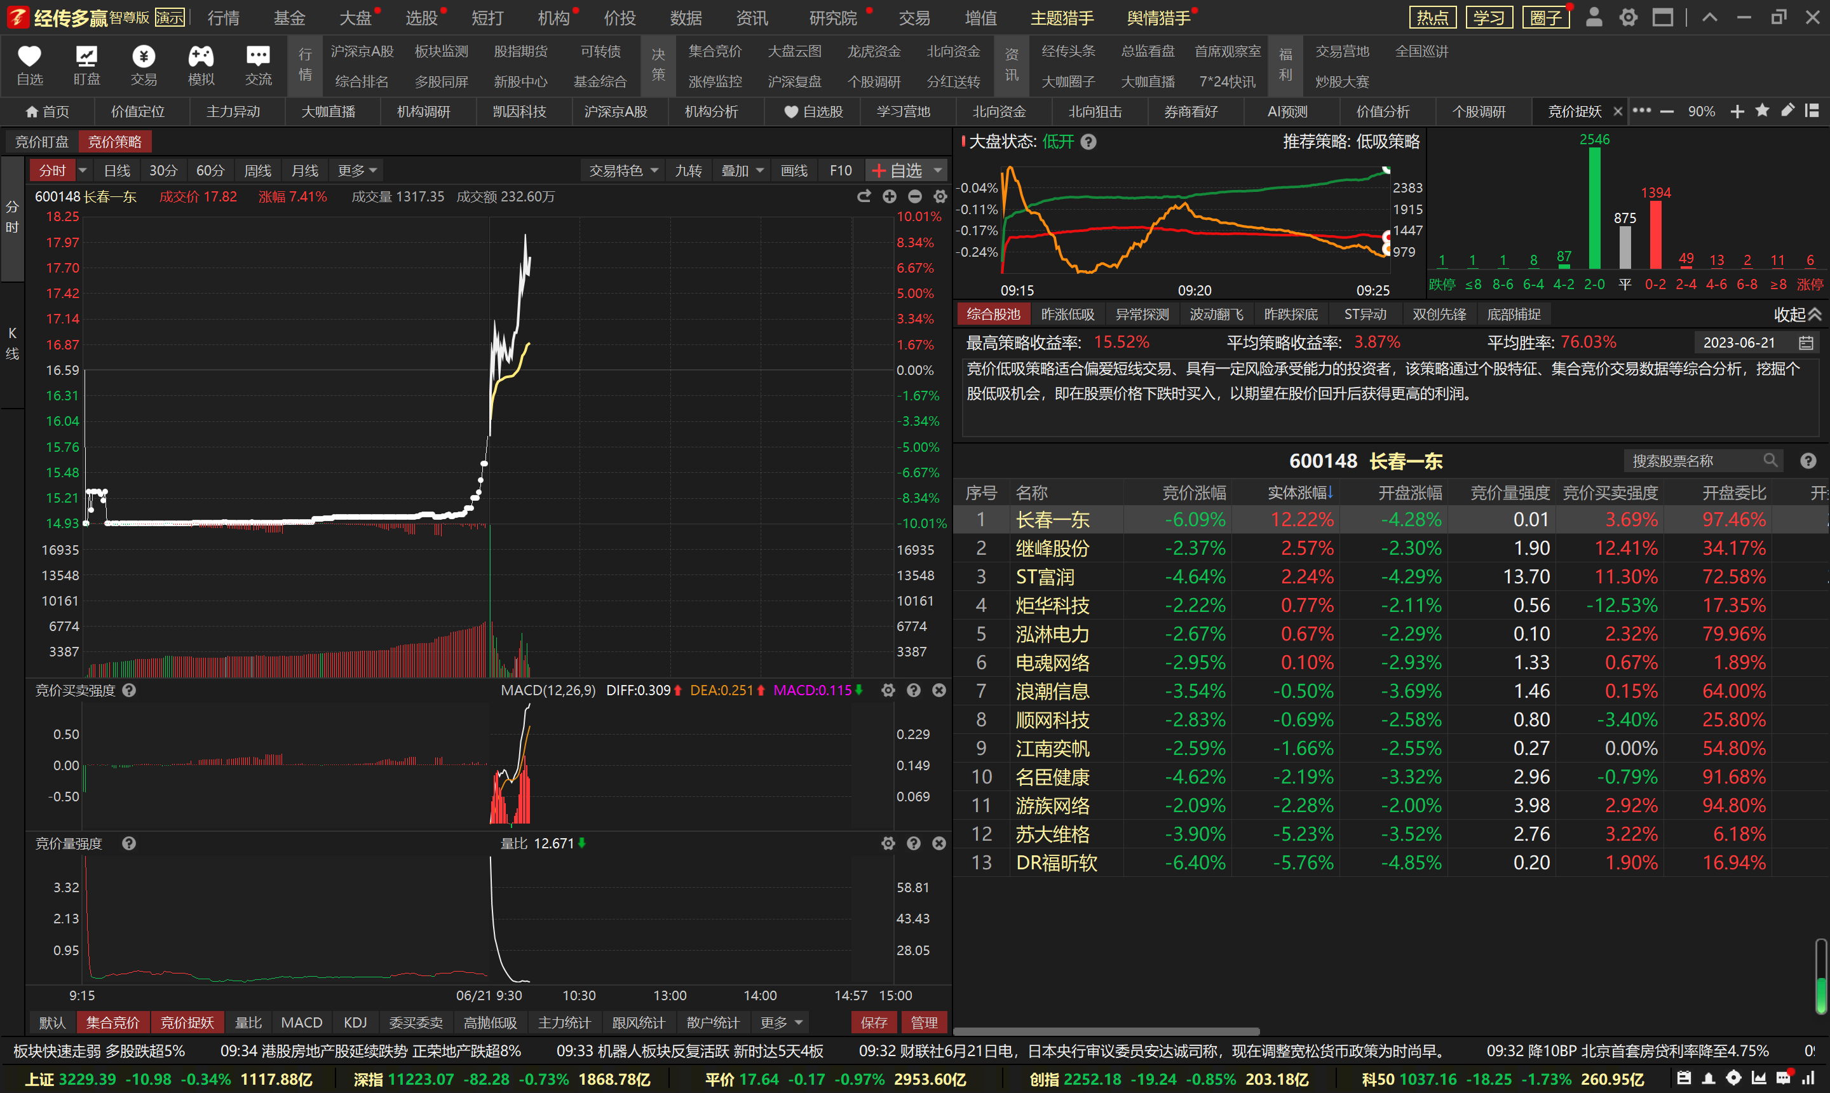This screenshot has height=1093, width=1830.
Task: Expand the 更多 period dropdown
Action: 358,170
